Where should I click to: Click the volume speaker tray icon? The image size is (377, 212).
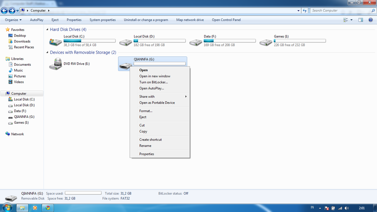347,208
